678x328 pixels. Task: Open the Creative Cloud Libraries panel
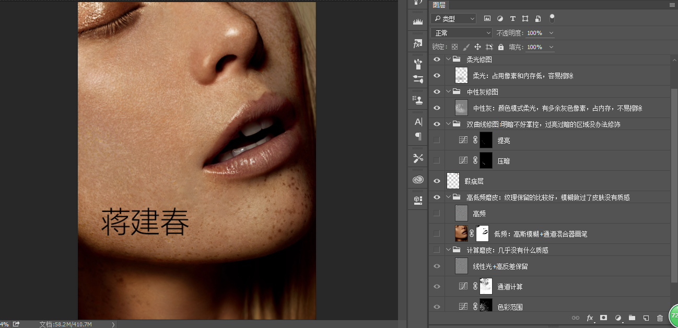417,180
